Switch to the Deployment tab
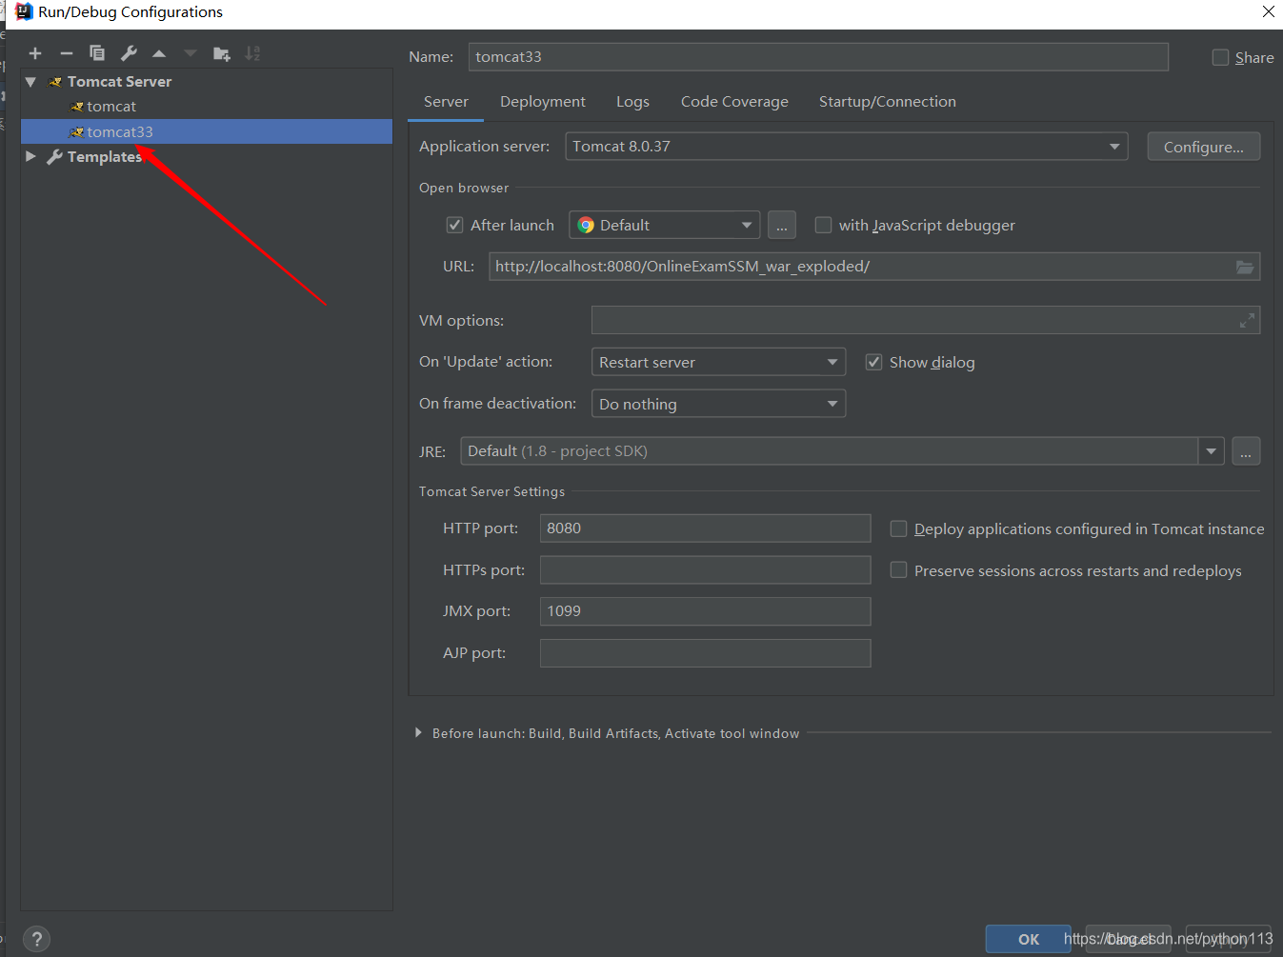This screenshot has width=1283, height=957. click(543, 102)
